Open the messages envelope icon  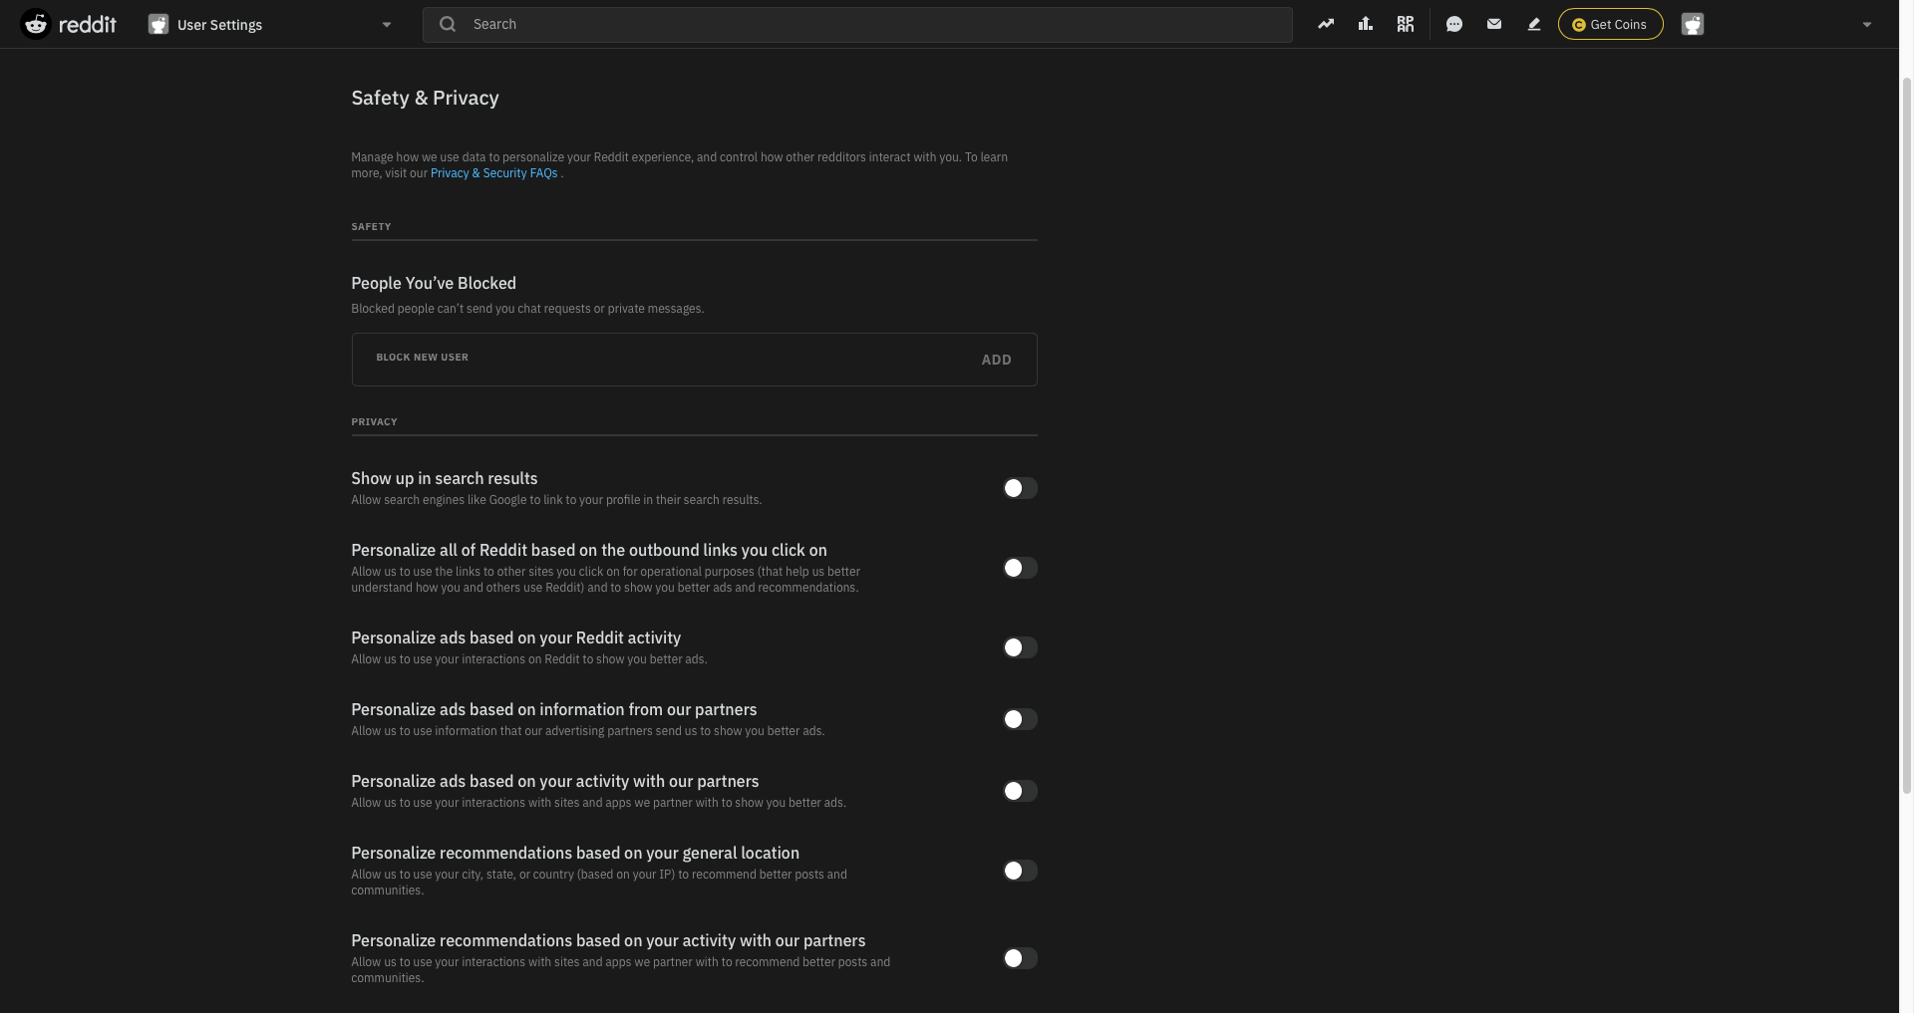coord(1494,24)
